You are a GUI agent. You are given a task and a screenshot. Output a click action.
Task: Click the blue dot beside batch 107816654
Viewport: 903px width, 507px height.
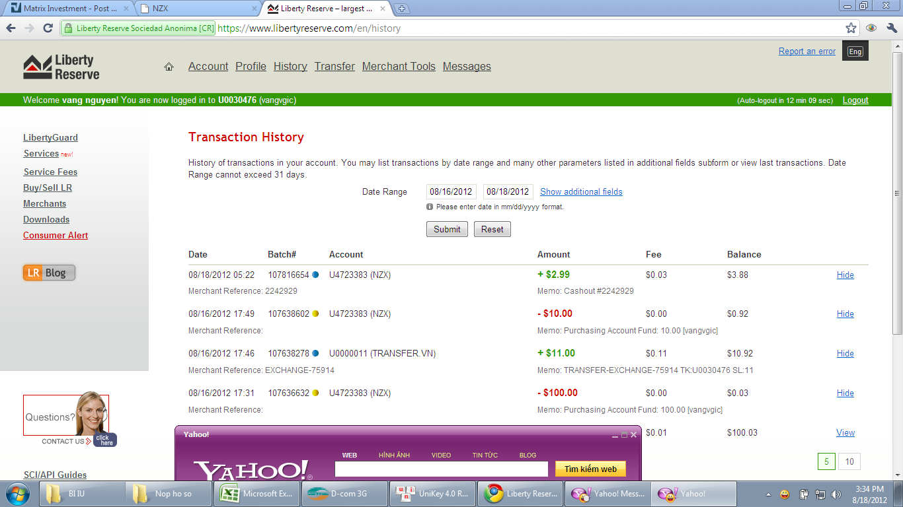[x=315, y=275]
